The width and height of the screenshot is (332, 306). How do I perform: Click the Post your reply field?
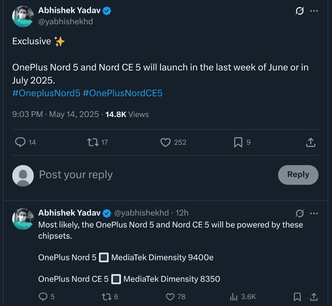pyautogui.click(x=75, y=175)
